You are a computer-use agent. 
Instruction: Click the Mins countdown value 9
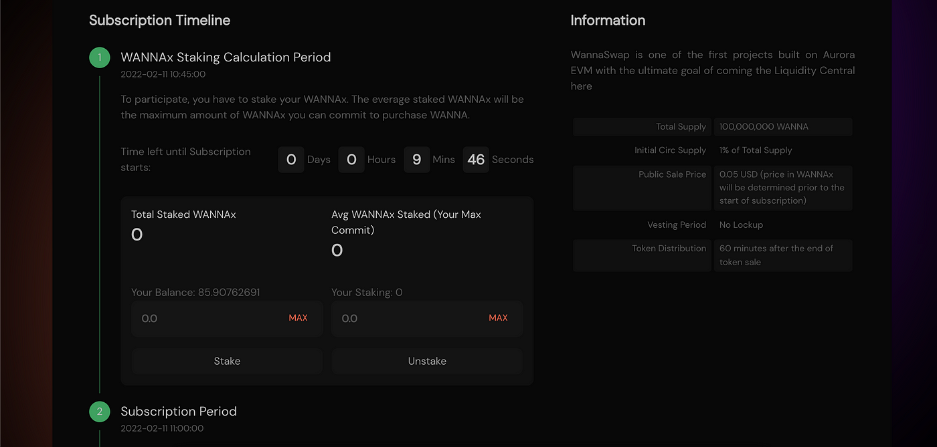tap(416, 160)
